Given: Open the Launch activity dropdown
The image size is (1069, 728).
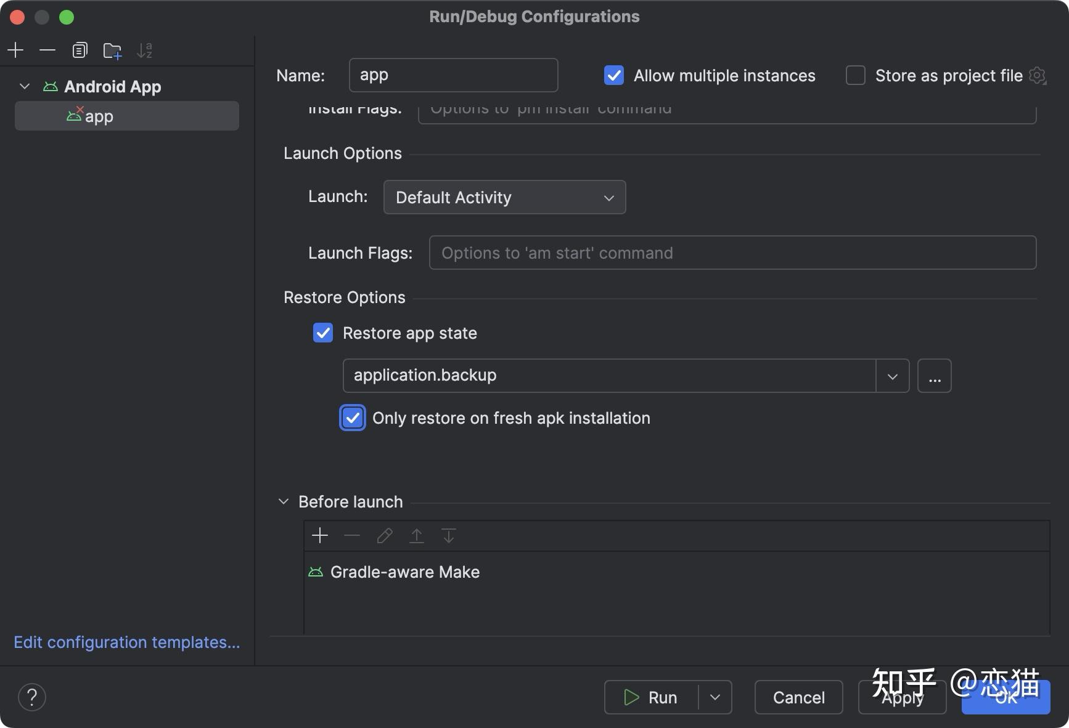Looking at the screenshot, I should (608, 197).
